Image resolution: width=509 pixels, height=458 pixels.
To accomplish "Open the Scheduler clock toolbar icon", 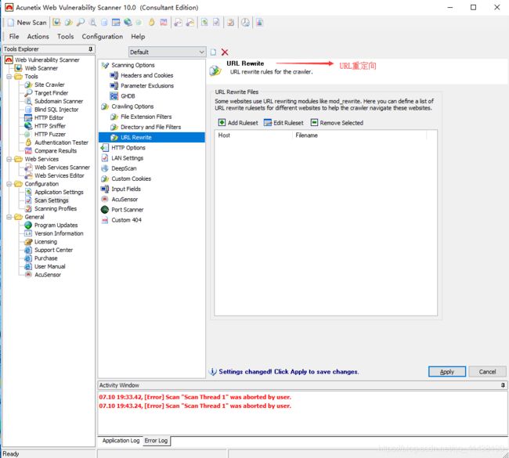I will [x=245, y=23].
